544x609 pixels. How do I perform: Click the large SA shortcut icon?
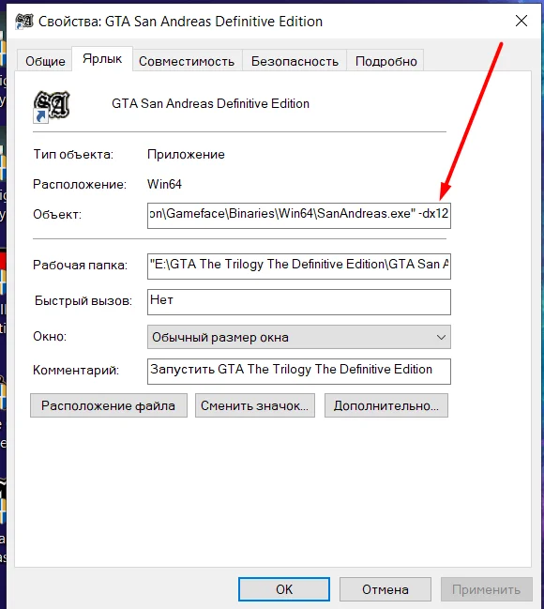[52, 106]
